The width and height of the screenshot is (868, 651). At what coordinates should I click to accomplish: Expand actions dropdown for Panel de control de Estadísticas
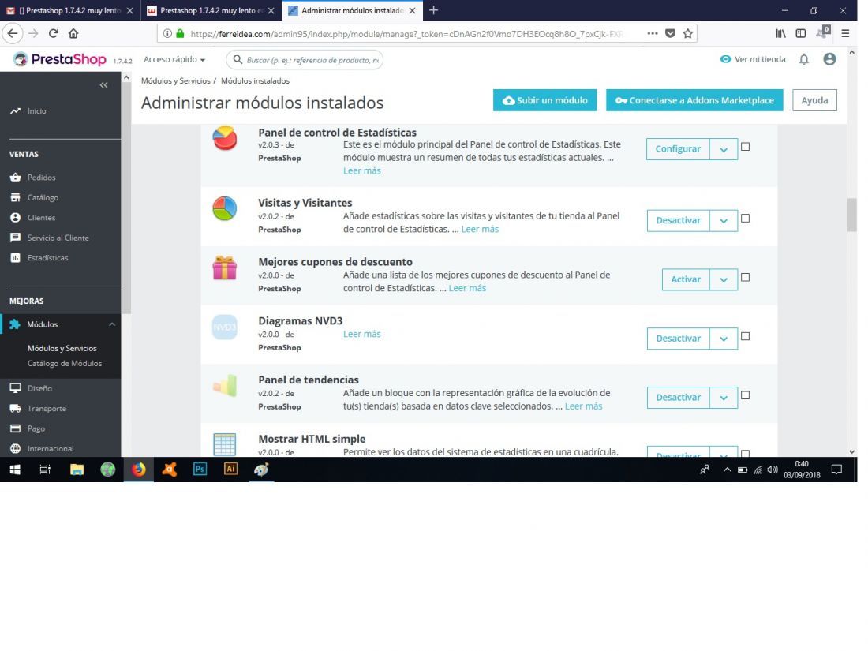(724, 149)
